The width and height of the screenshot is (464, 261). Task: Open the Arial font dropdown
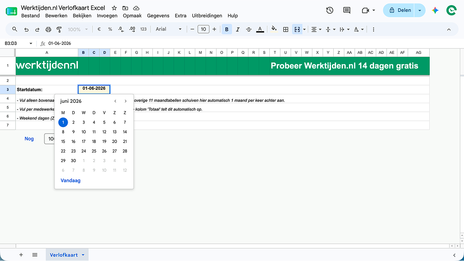[x=168, y=29]
